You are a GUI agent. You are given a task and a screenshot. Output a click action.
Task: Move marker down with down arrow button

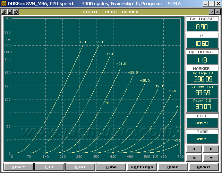pos(211,157)
